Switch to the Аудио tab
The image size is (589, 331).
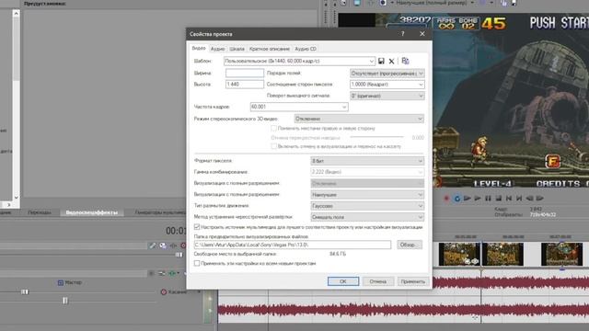(217, 49)
